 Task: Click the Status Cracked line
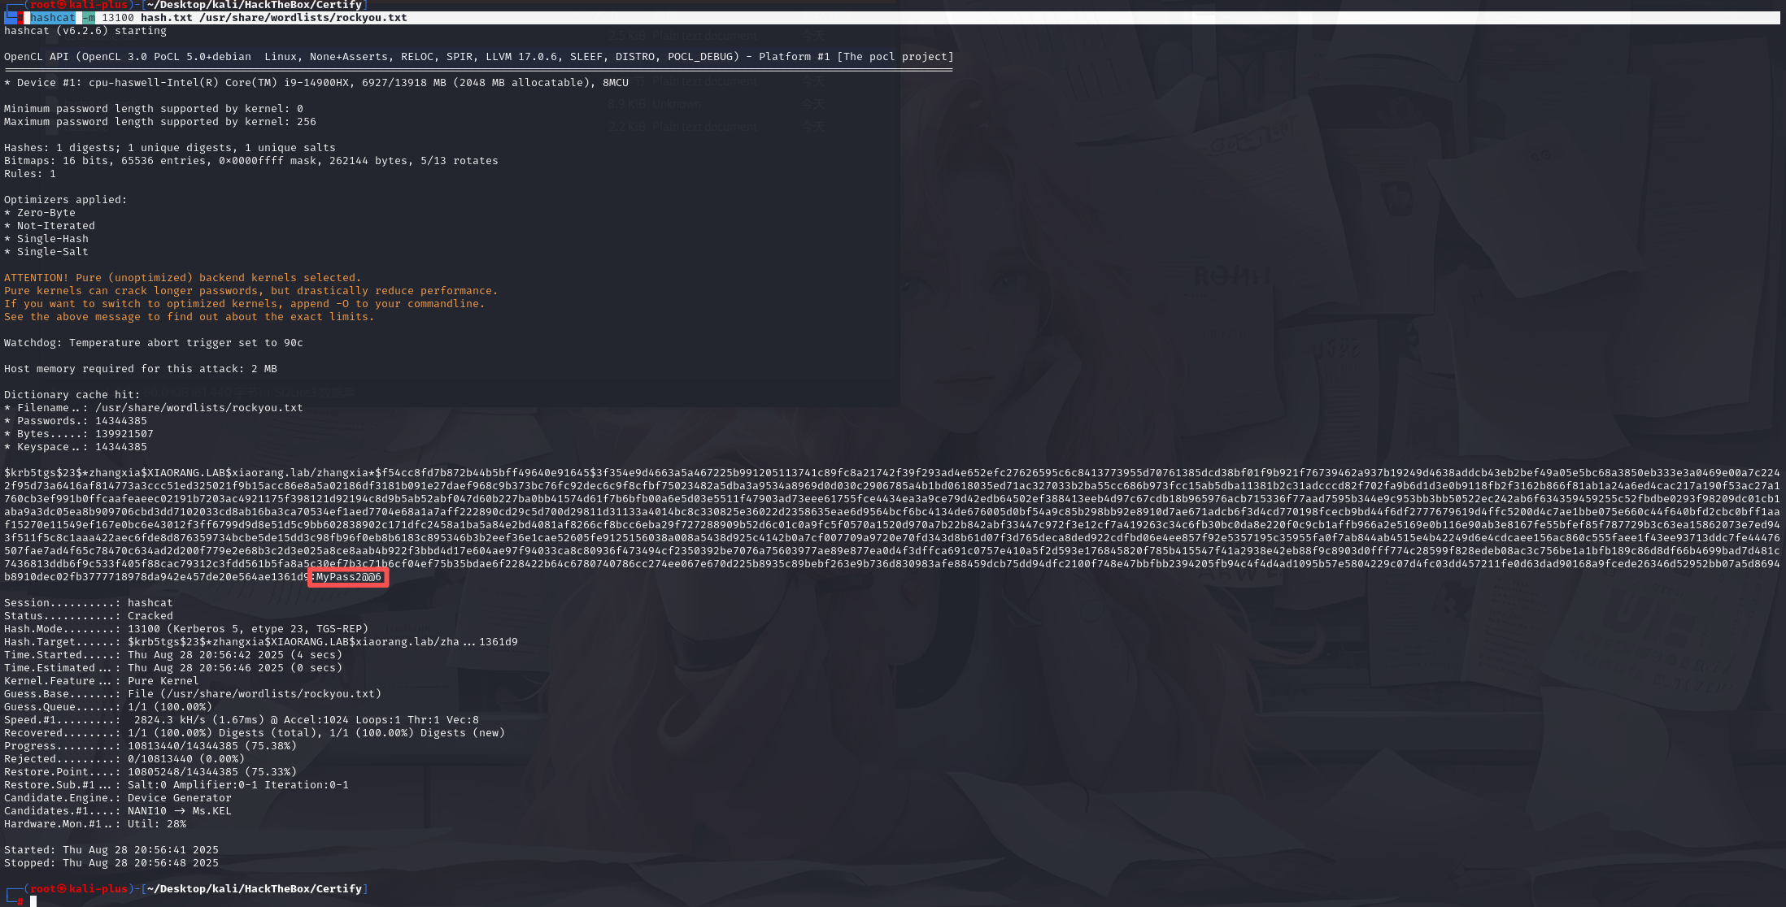click(89, 616)
